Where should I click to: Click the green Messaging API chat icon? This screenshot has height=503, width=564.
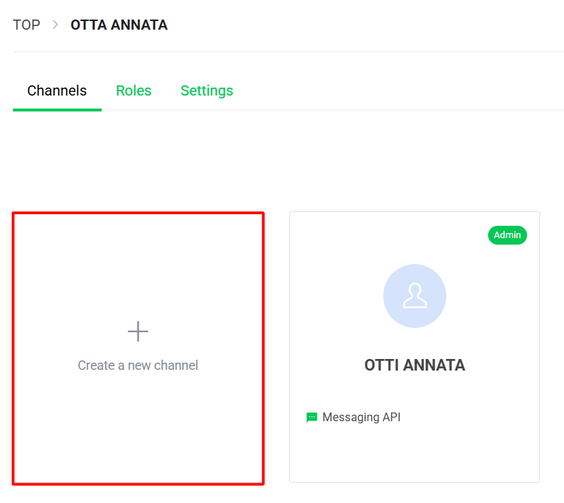coord(312,418)
